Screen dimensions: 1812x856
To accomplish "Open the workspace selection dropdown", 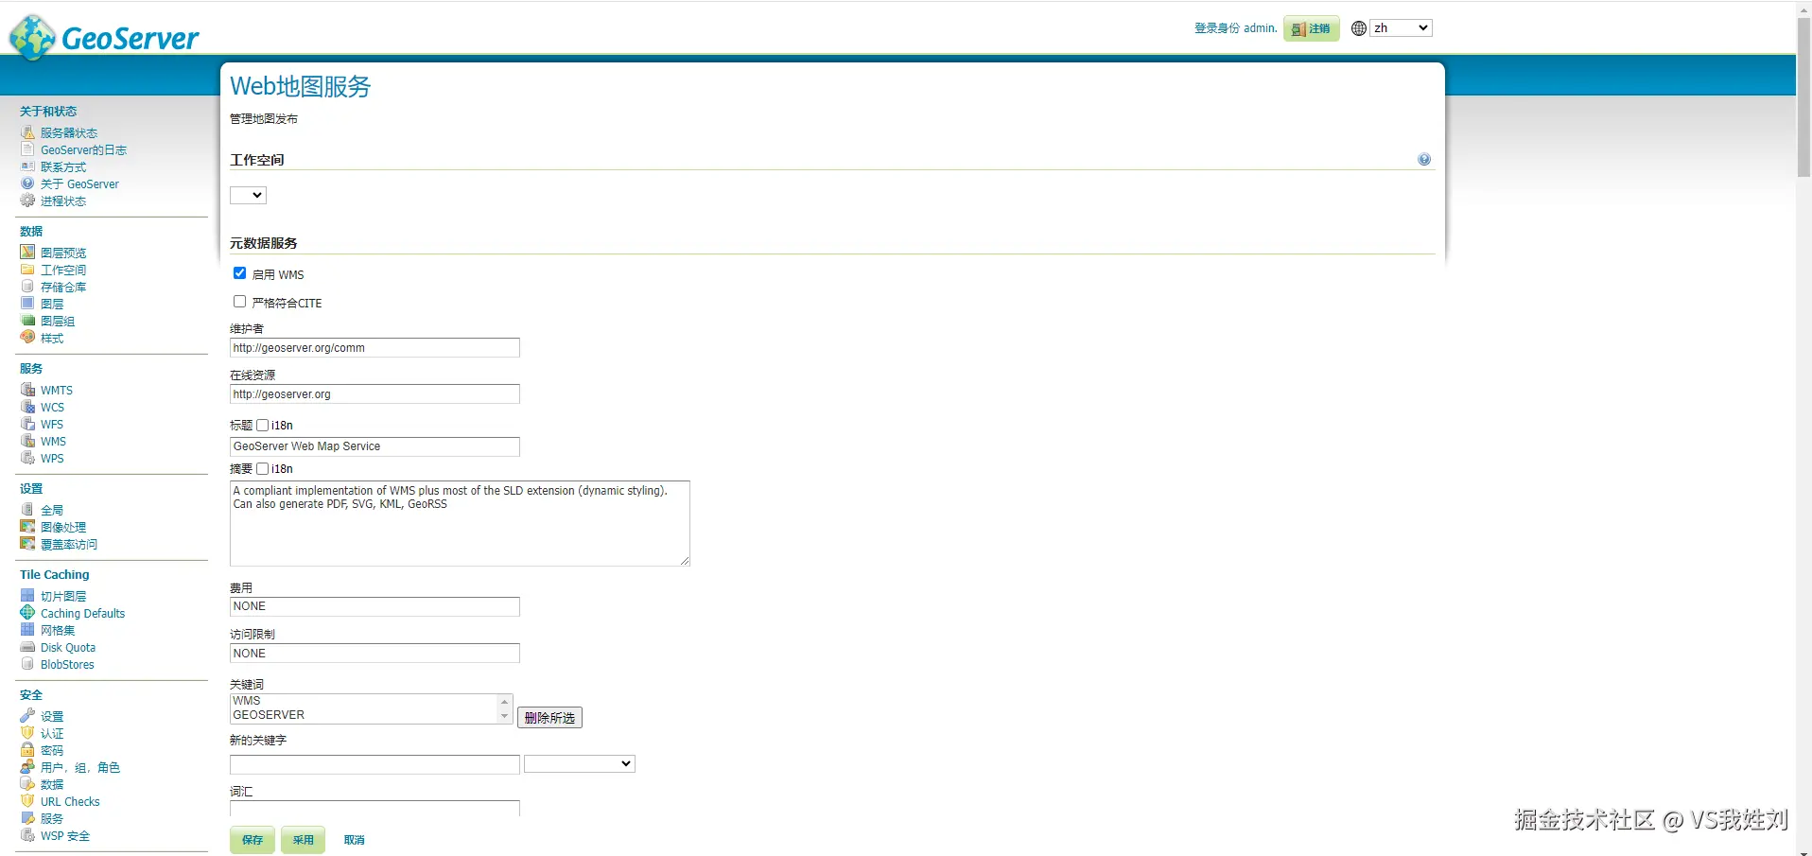I will [248, 195].
